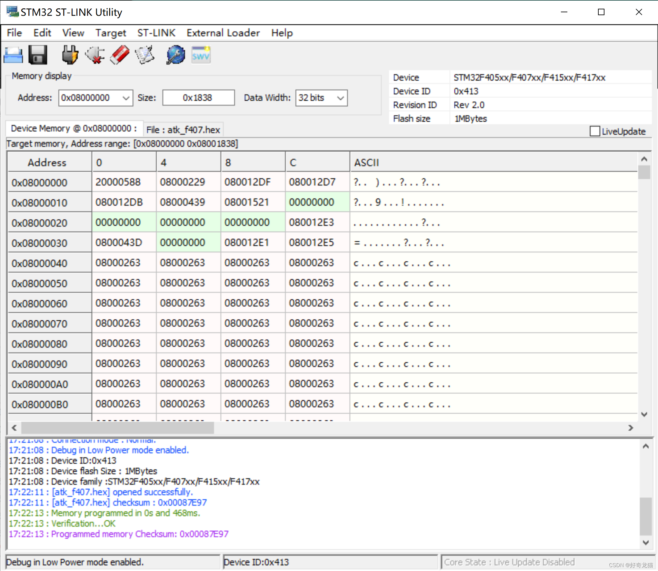
Task: Open the SWV viewer icon
Action: click(201, 55)
